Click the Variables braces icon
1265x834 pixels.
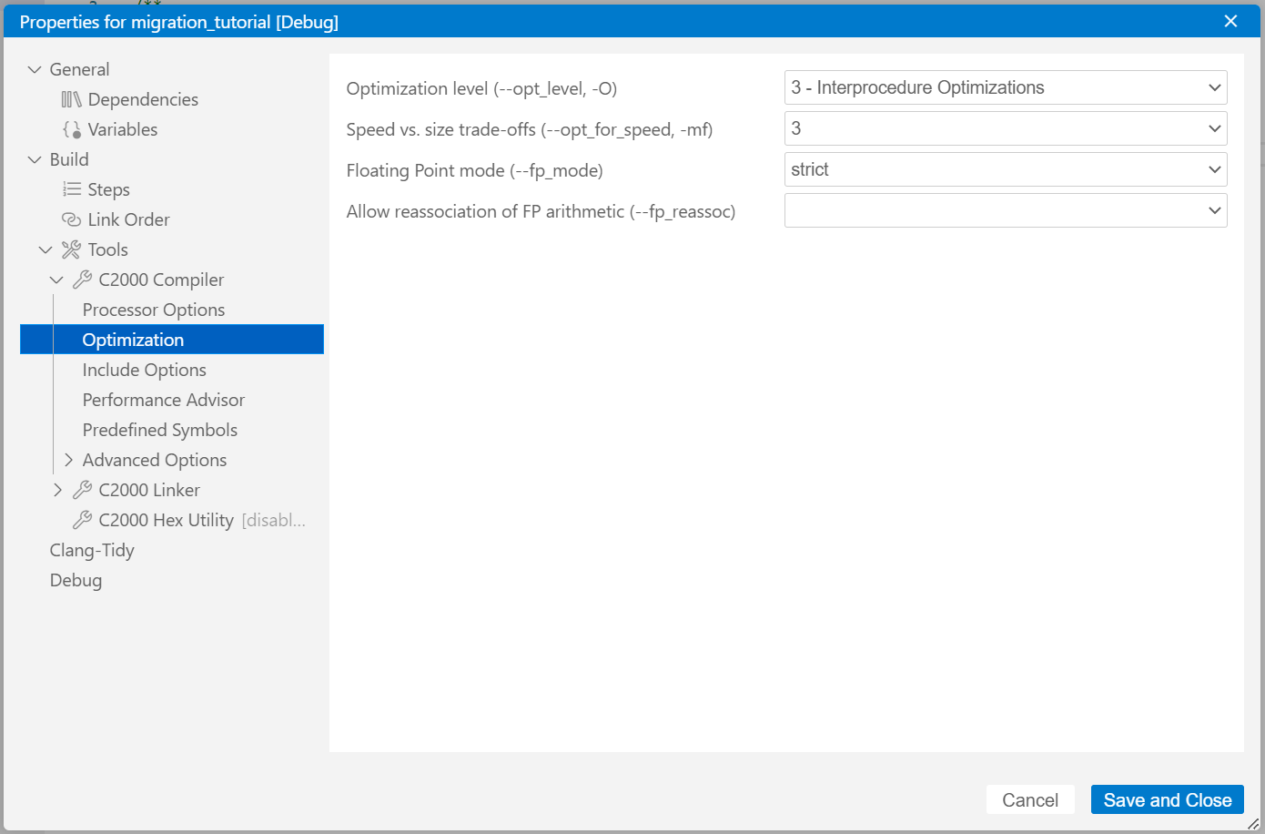(x=71, y=129)
